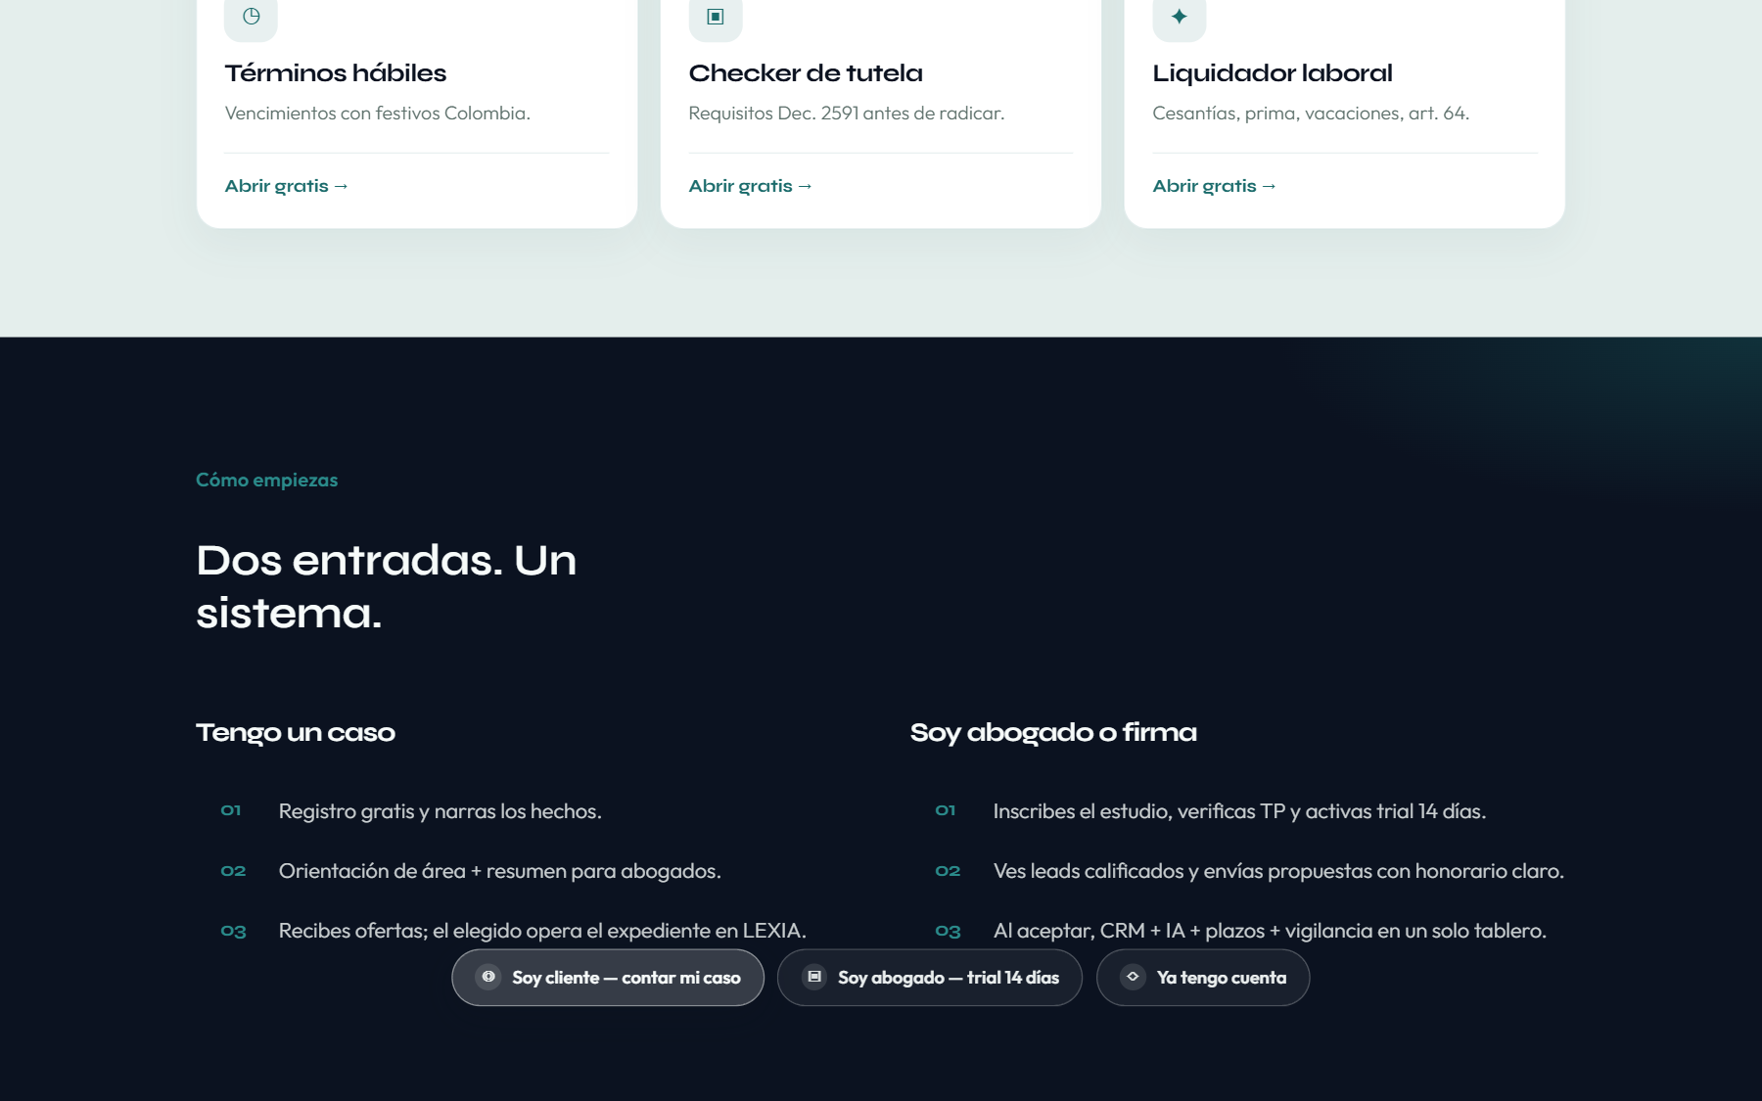Click text Vencimientos con festivos Colombia.
This screenshot has height=1101, width=1762.
[378, 114]
